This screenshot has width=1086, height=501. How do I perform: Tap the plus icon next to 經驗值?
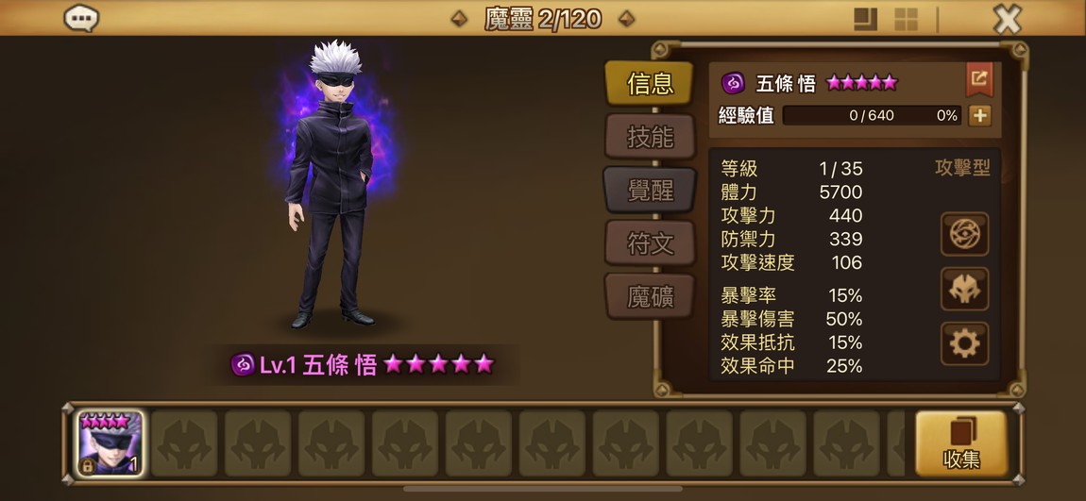[979, 115]
